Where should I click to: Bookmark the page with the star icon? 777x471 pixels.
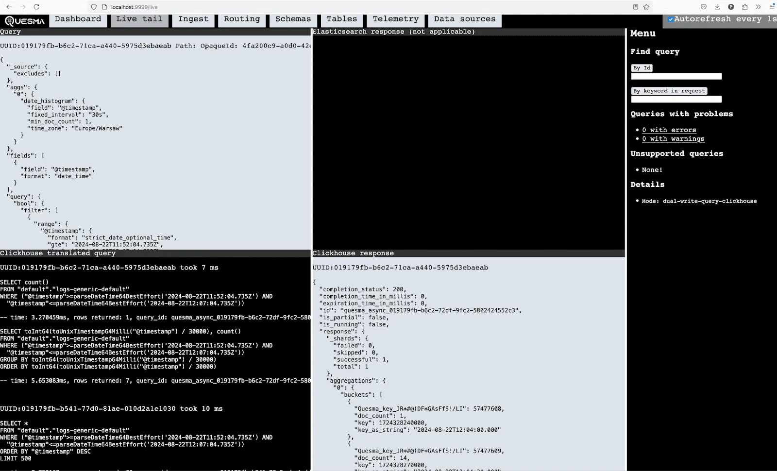(646, 7)
